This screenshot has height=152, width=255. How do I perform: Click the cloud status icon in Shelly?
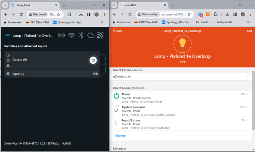tap(91, 36)
